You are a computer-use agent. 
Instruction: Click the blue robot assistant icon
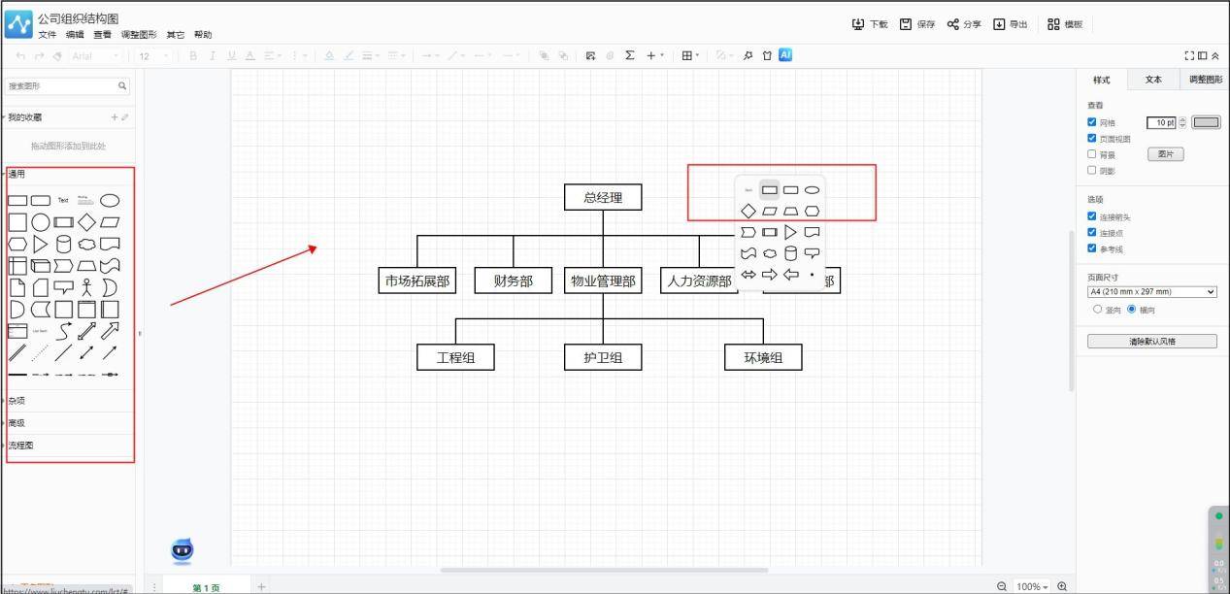point(182,550)
